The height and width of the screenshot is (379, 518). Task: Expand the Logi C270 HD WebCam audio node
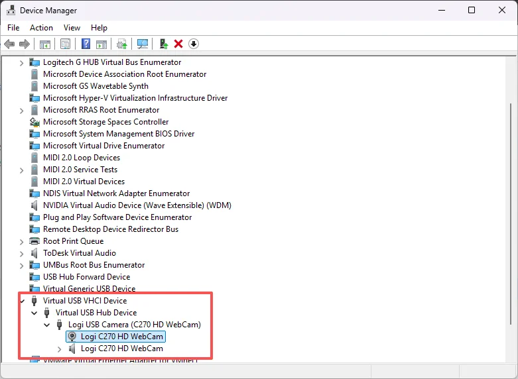coord(59,349)
